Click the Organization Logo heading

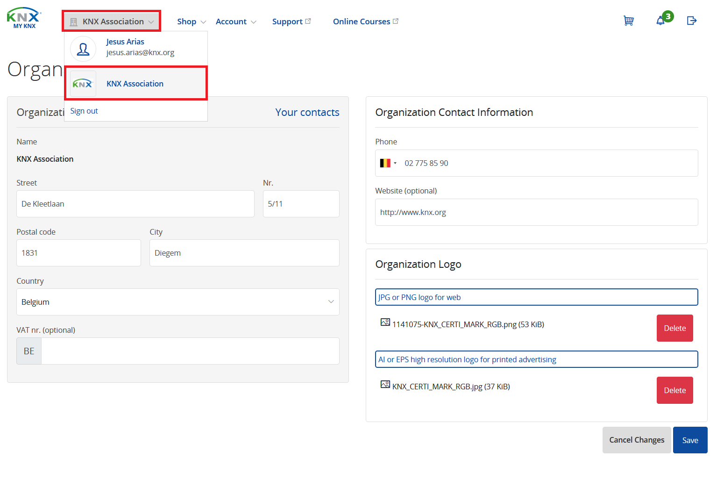pyautogui.click(x=418, y=264)
